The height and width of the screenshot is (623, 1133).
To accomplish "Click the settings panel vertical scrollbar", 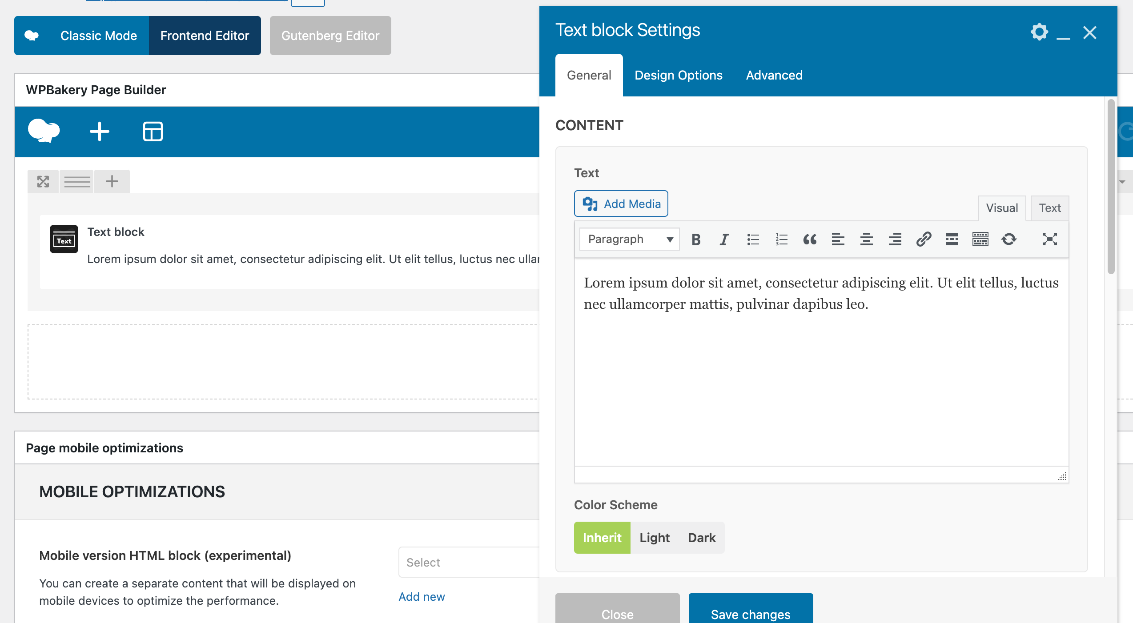I will point(1111,187).
